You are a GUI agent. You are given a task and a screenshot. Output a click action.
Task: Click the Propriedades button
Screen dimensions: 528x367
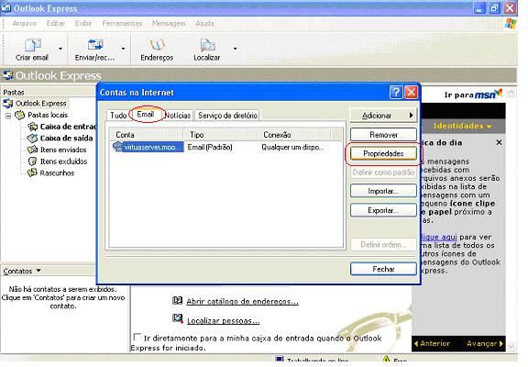[x=383, y=153]
